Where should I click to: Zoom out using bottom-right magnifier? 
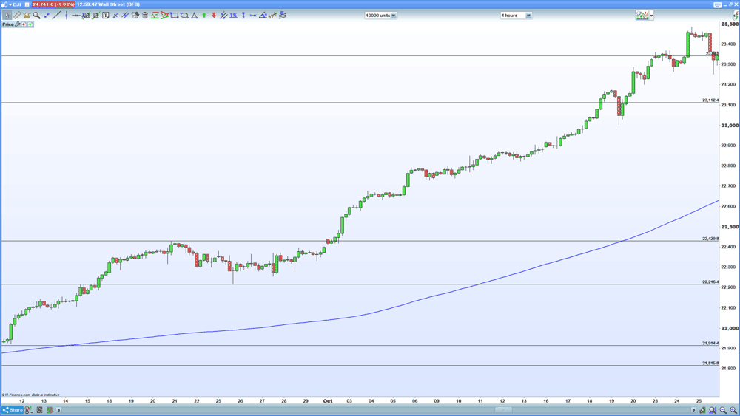pos(723,410)
